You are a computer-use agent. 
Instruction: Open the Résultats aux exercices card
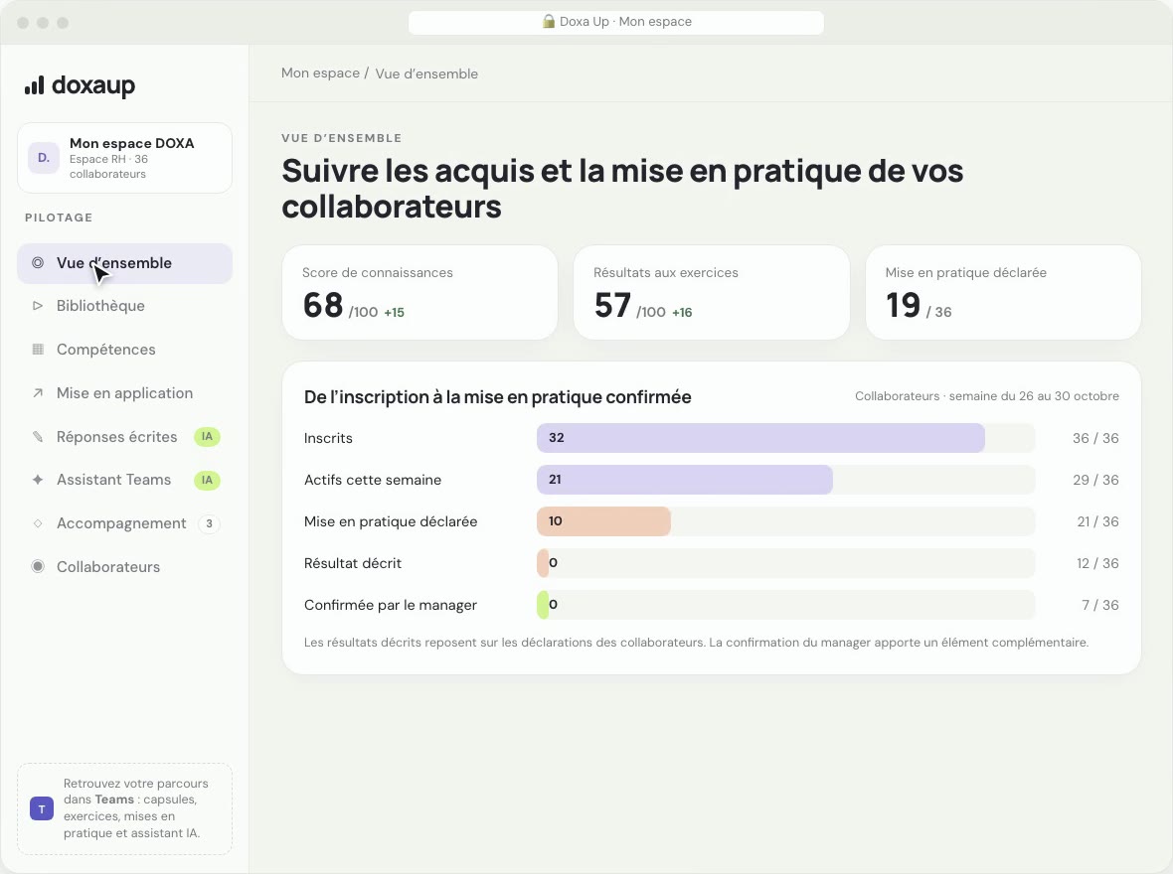[x=712, y=292]
